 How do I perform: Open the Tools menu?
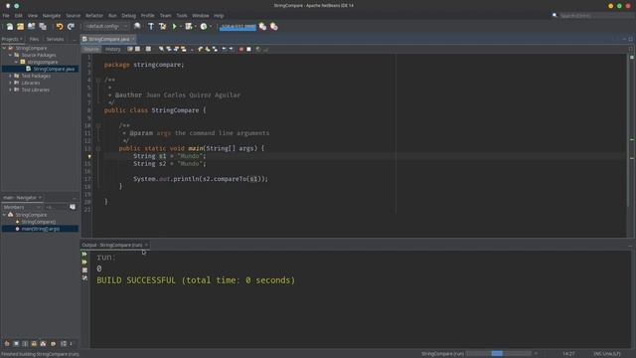click(182, 16)
